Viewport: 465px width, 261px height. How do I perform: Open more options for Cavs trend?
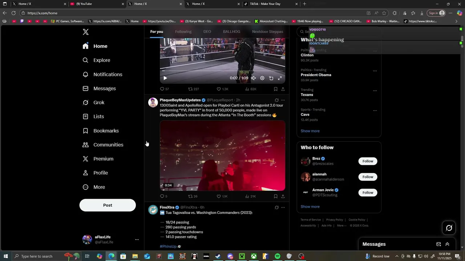point(375,111)
